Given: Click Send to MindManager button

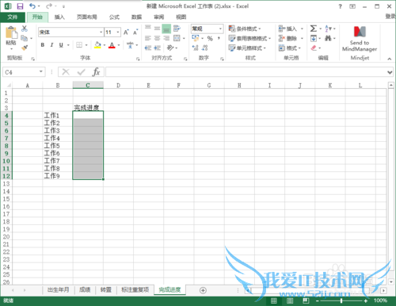Looking at the screenshot, I should coord(360,39).
